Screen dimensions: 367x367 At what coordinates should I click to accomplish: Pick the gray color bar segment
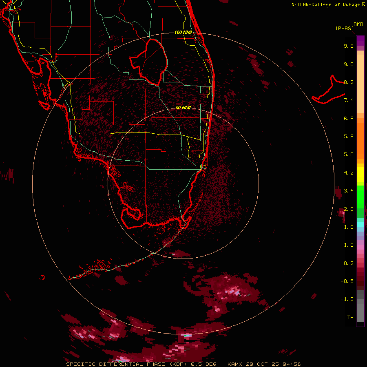click(360, 306)
